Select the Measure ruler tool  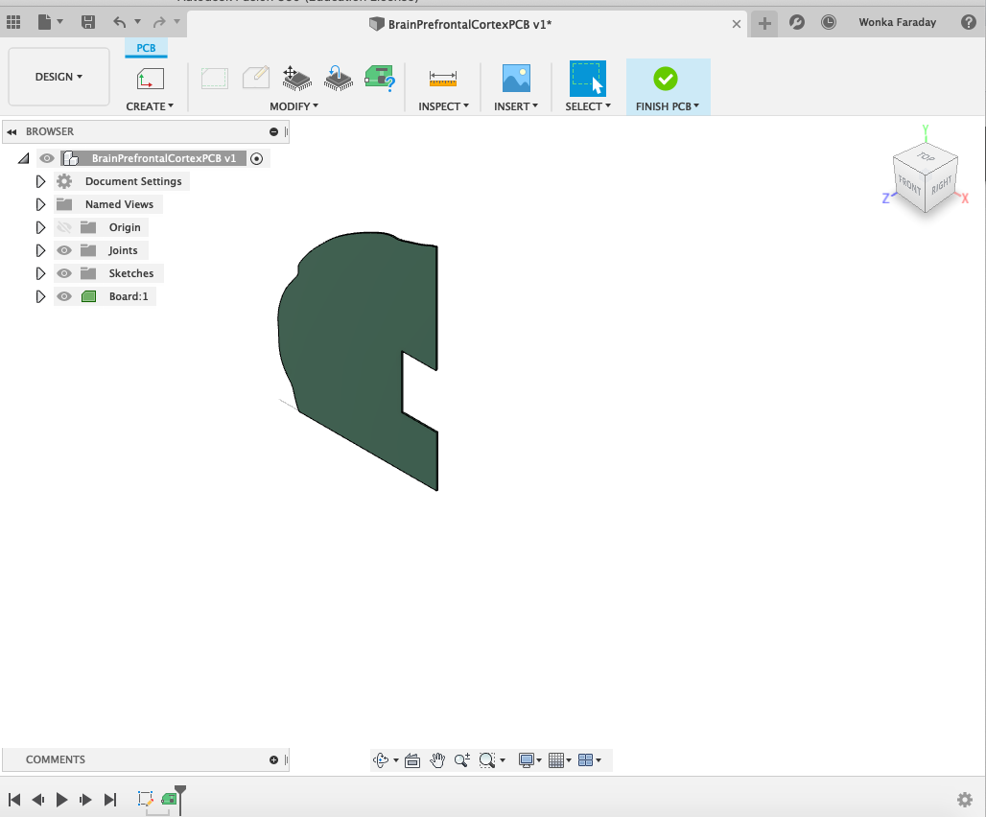(443, 79)
